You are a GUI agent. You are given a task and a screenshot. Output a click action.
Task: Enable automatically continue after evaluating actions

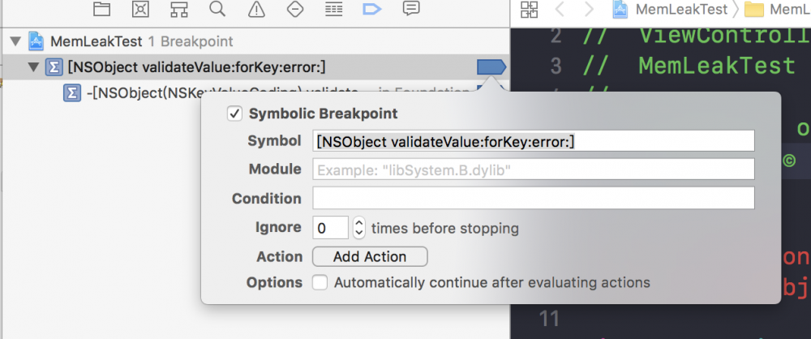320,283
